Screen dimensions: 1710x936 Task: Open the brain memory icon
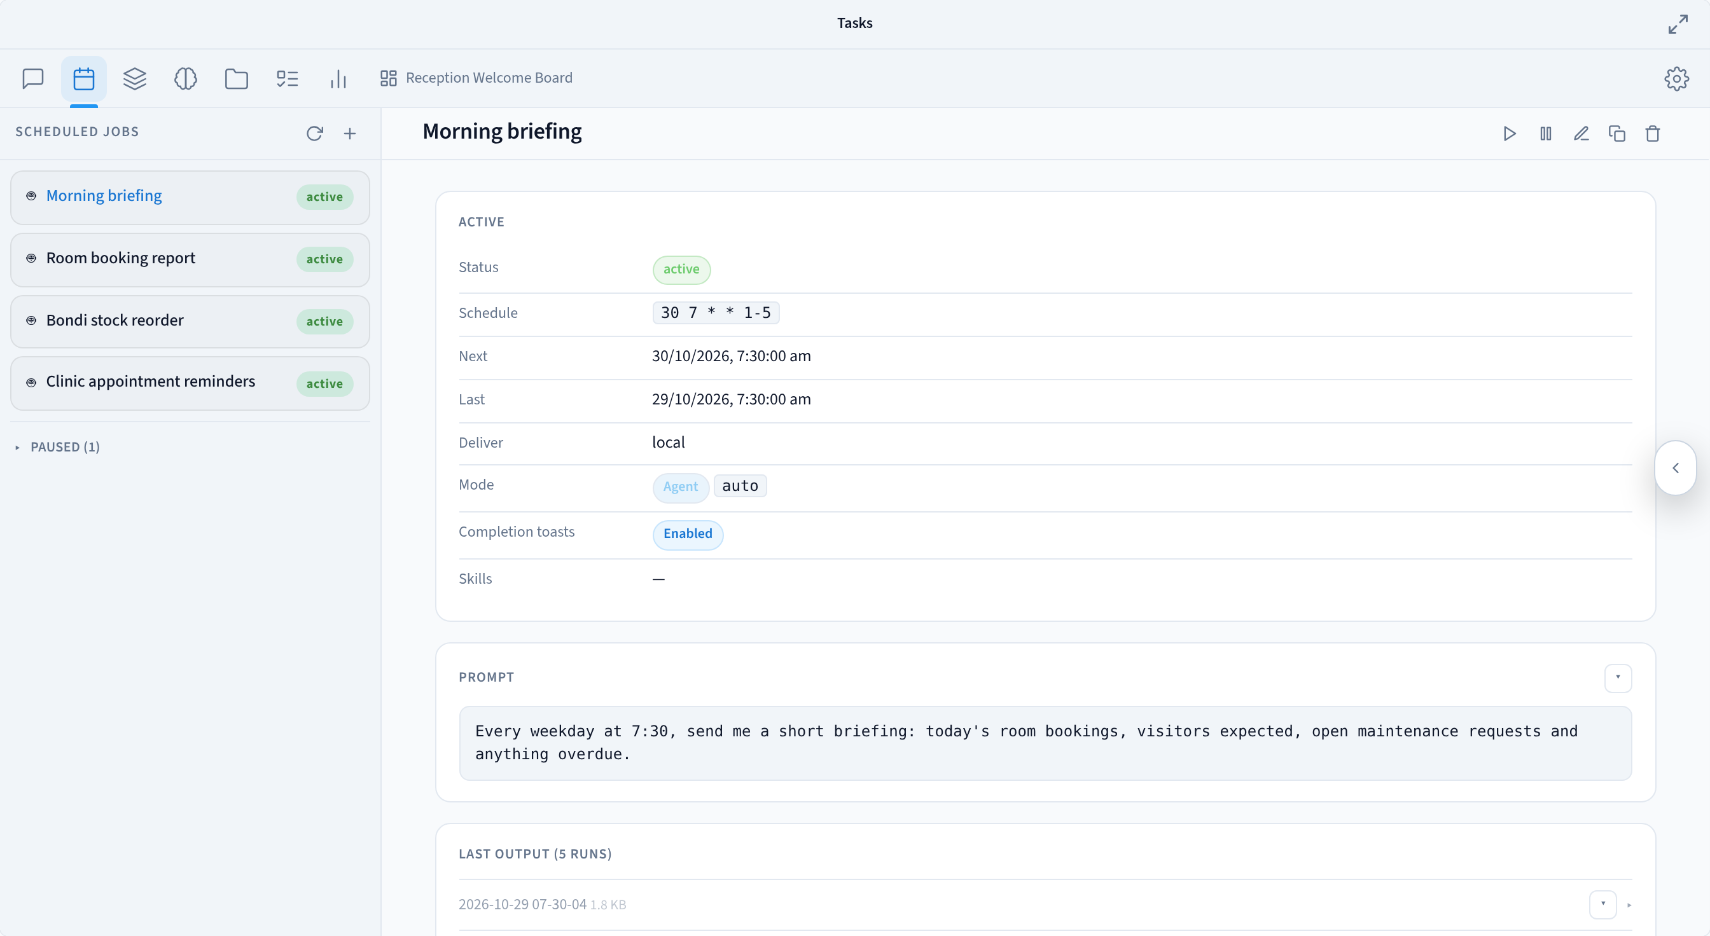185,78
